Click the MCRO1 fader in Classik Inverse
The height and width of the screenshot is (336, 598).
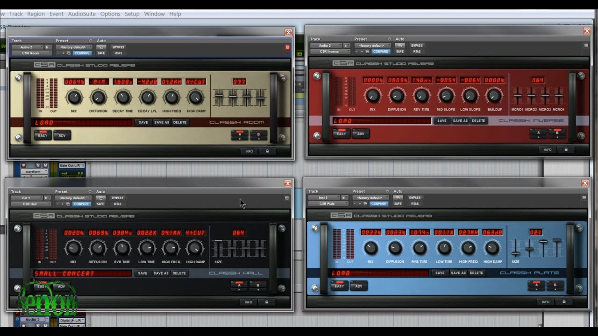517,96
